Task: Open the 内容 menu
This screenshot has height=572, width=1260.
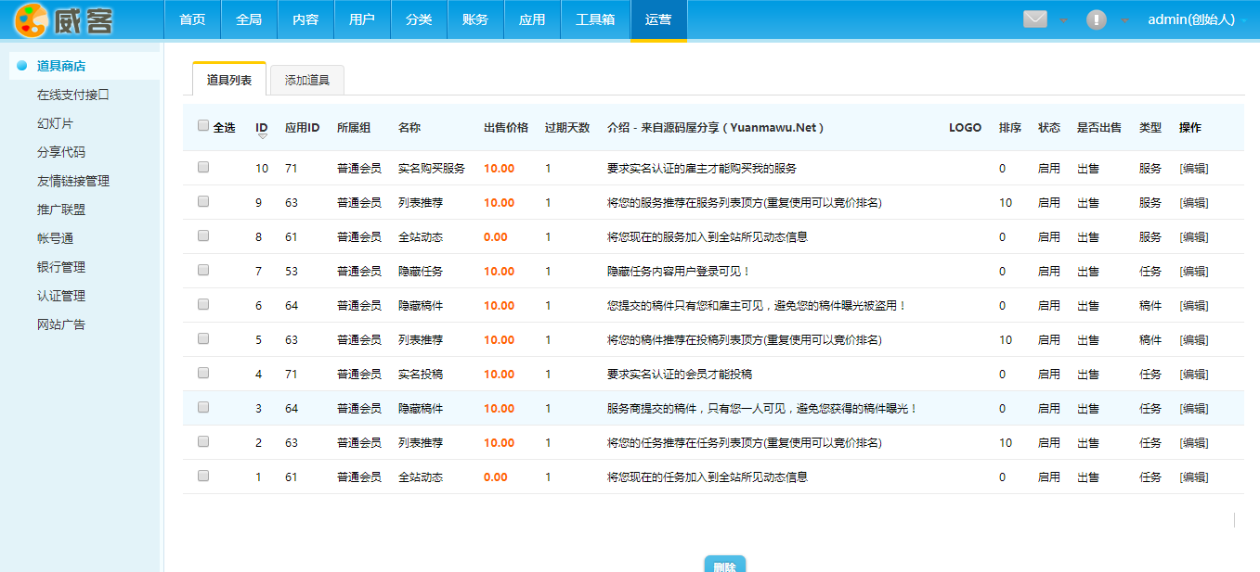Action: point(305,19)
